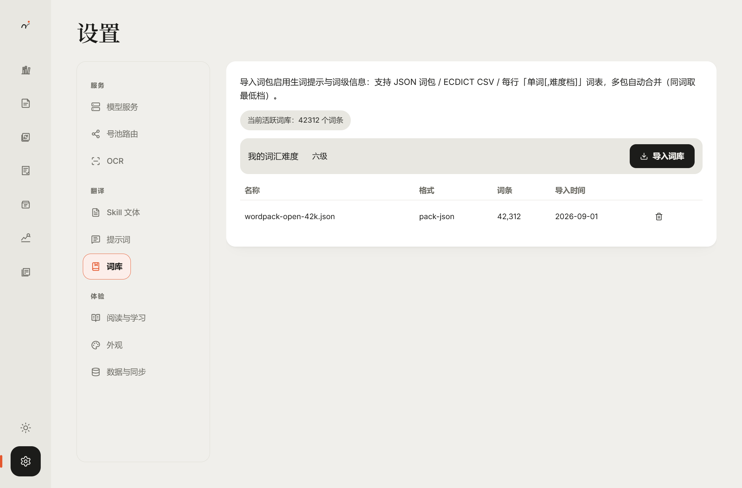The height and width of the screenshot is (488, 742).
Task: Open the archive box icon in sidebar
Action: pos(26,205)
